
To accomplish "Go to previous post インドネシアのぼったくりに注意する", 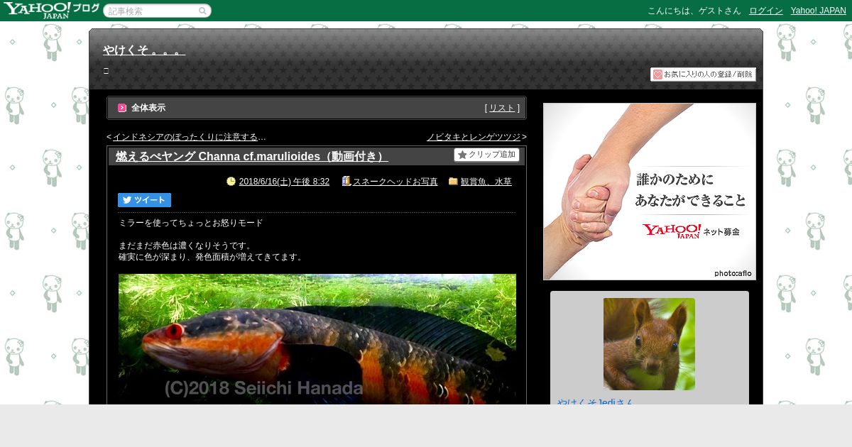I will tap(190, 137).
